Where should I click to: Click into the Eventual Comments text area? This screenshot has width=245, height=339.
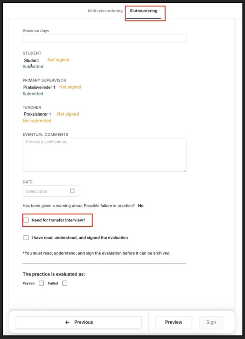104,155
